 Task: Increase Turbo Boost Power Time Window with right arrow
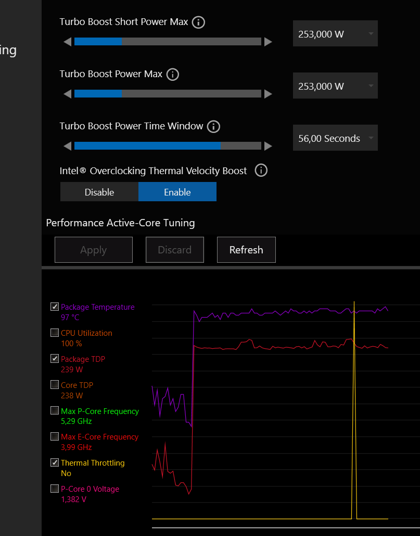[x=268, y=147]
